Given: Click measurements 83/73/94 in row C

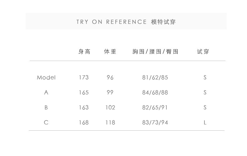Looking at the screenshot, I should [155, 123].
